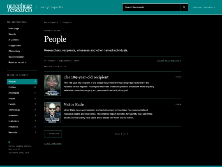Click the 'Page 2 of 2' indicator text

[x=121, y=134]
